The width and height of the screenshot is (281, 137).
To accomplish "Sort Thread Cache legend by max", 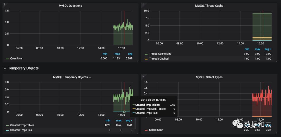I will (258, 49).
